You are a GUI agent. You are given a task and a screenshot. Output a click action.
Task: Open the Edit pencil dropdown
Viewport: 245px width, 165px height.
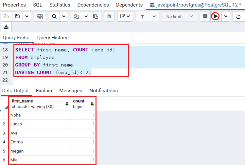point(125,16)
